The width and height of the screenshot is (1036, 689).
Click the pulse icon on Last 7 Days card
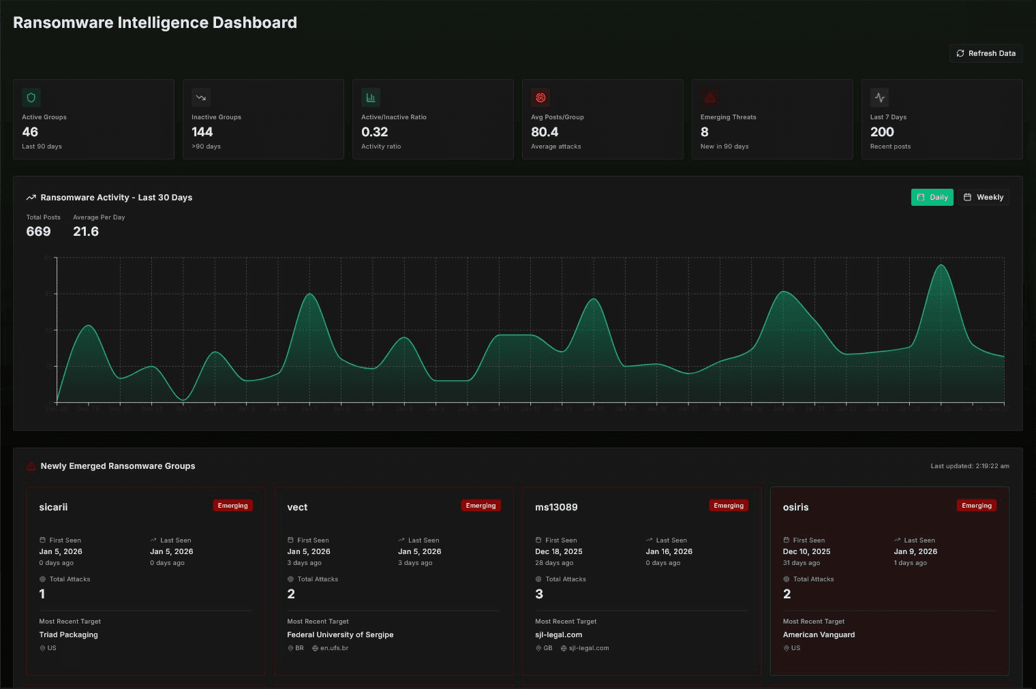pyautogui.click(x=879, y=97)
